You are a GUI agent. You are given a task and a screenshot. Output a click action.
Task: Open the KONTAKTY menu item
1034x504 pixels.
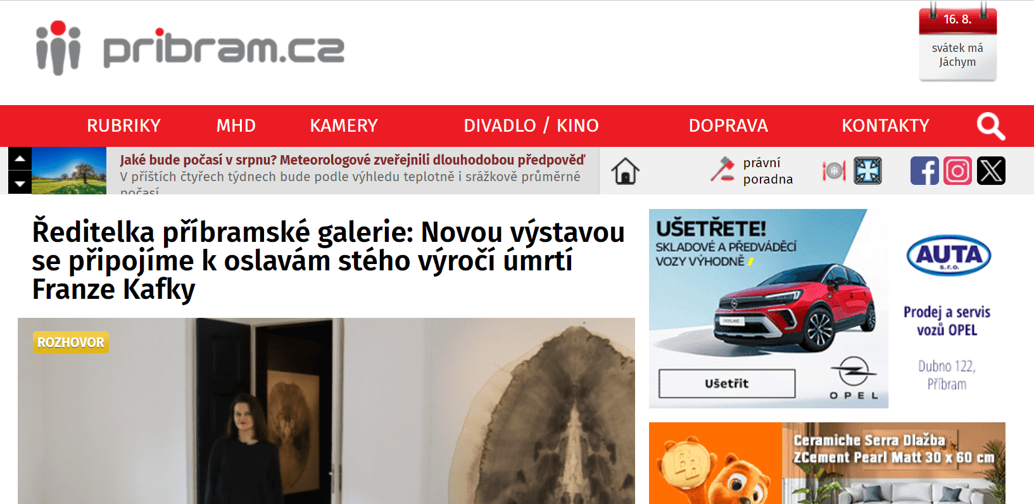click(885, 125)
